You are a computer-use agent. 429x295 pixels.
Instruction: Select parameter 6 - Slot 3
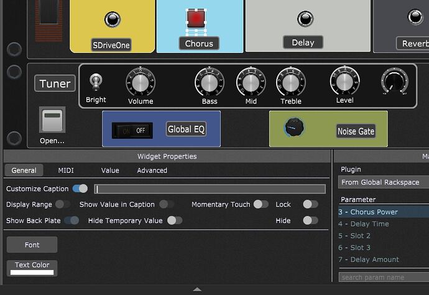coord(384,248)
